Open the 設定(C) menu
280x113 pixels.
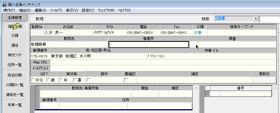[x=88, y=10]
